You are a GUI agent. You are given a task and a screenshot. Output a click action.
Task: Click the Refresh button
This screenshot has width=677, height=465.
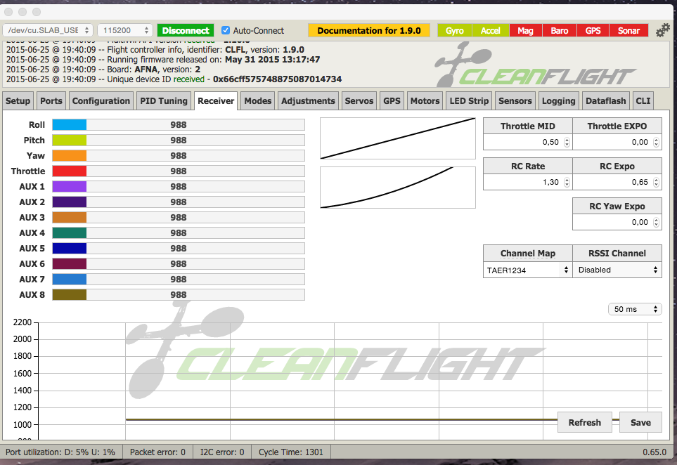click(x=585, y=422)
